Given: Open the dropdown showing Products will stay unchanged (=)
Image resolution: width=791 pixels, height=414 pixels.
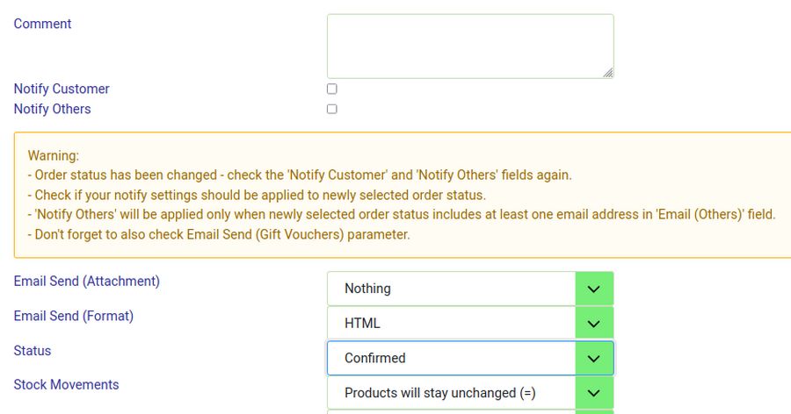Looking at the screenshot, I should pos(452,393).
